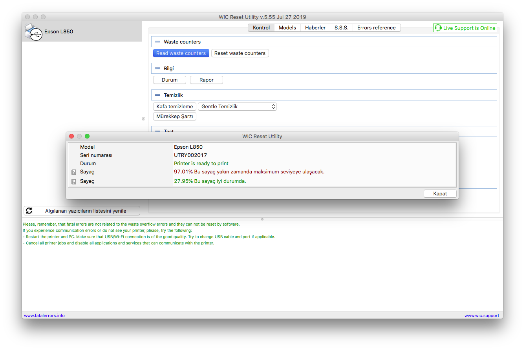This screenshot has width=525, height=350.
Task: Close the dialog with the Kapat button
Action: point(440,193)
